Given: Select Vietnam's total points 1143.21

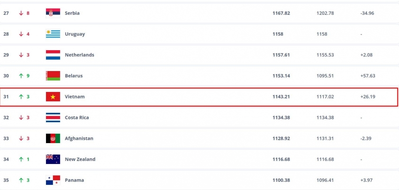Looking at the screenshot, I should 281,97.
